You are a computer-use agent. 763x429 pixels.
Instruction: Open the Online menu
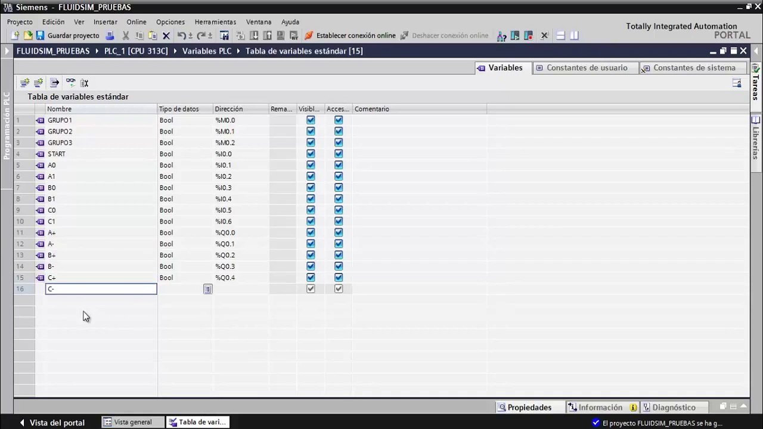(x=137, y=22)
